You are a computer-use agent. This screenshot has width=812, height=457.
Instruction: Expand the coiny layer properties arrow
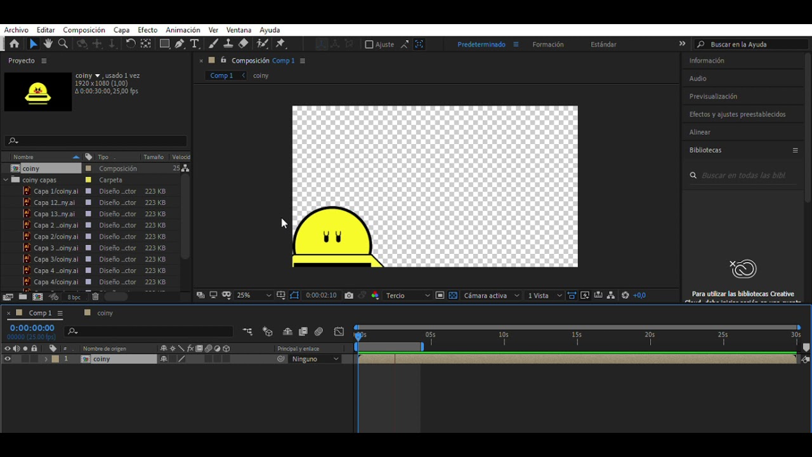tap(46, 359)
